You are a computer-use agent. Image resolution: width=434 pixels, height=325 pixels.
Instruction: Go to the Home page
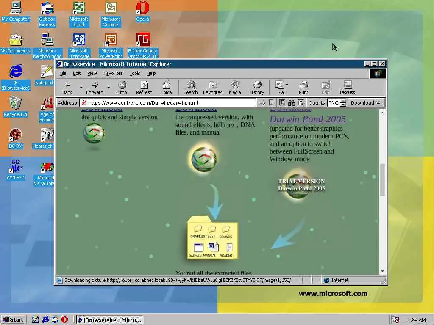click(x=166, y=88)
